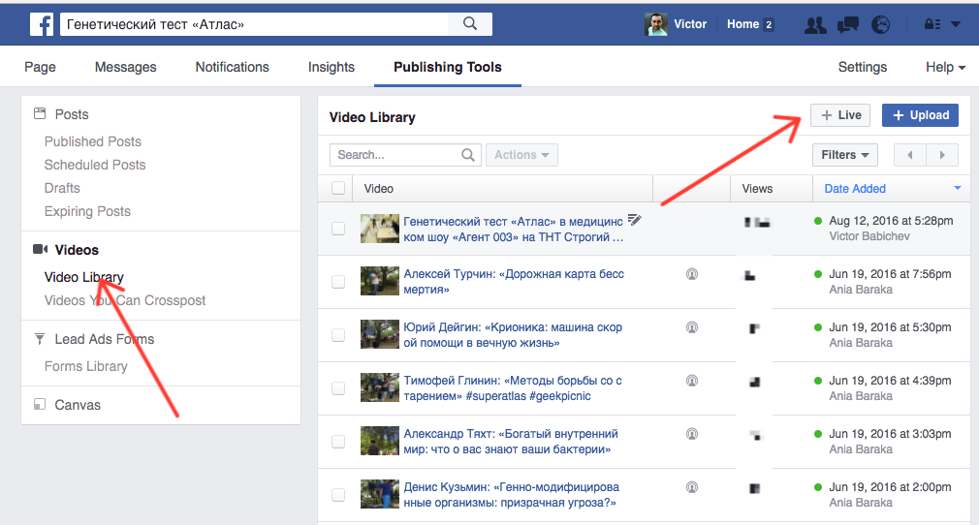Click the Facebook logo icon
979x525 pixels.
click(x=42, y=24)
